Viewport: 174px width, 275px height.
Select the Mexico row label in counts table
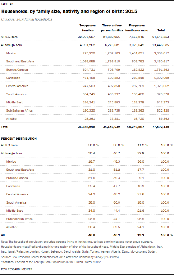[11, 53]
